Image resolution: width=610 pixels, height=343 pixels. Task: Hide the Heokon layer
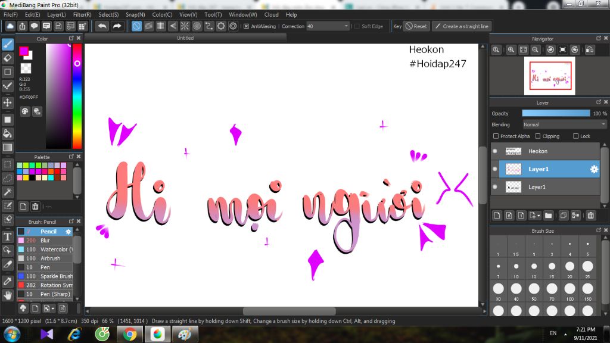click(x=495, y=151)
